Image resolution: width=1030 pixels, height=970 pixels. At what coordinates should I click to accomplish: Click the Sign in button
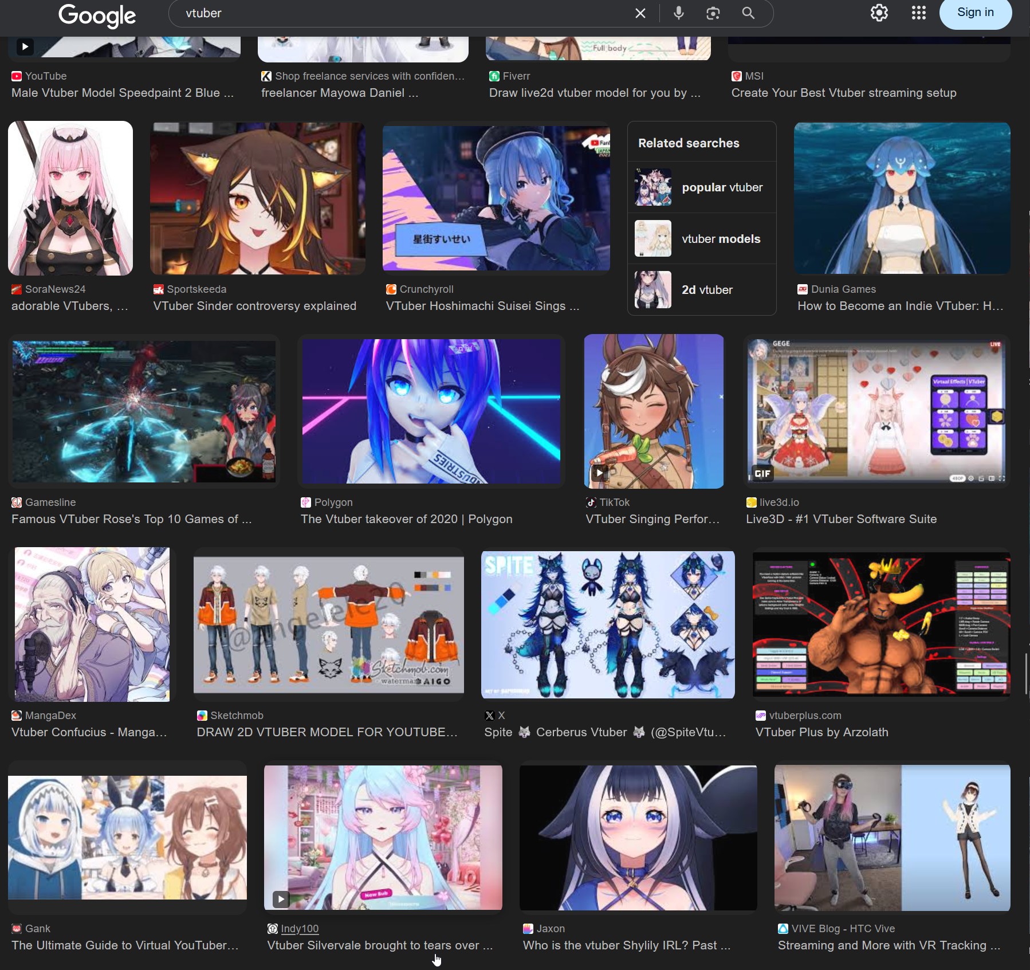click(x=976, y=13)
